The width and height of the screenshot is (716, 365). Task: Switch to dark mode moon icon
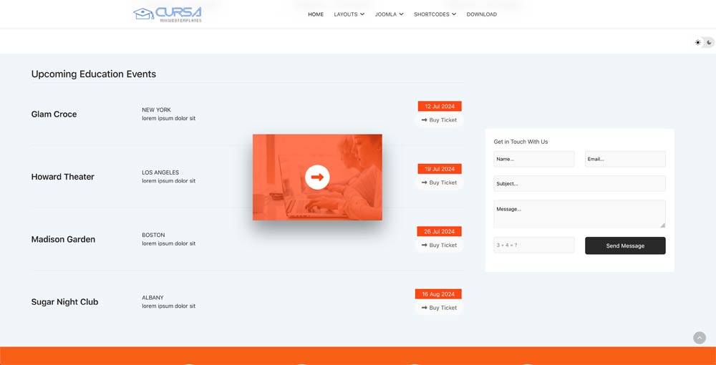(709, 43)
